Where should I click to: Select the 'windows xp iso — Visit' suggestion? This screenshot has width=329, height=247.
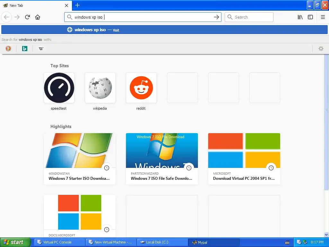(164, 30)
